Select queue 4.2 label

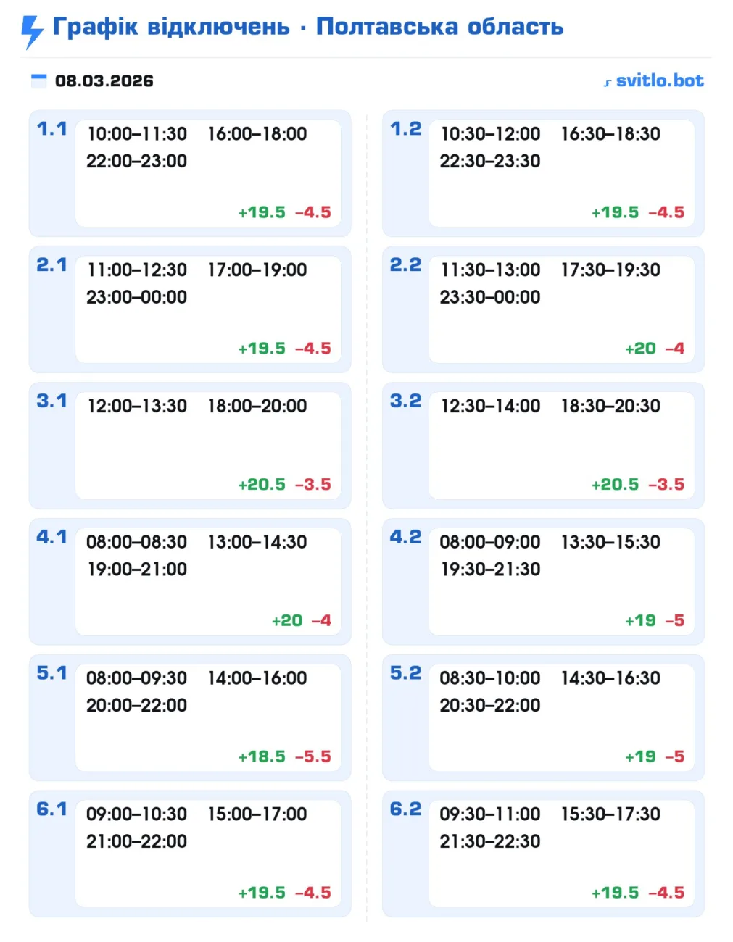click(x=405, y=537)
